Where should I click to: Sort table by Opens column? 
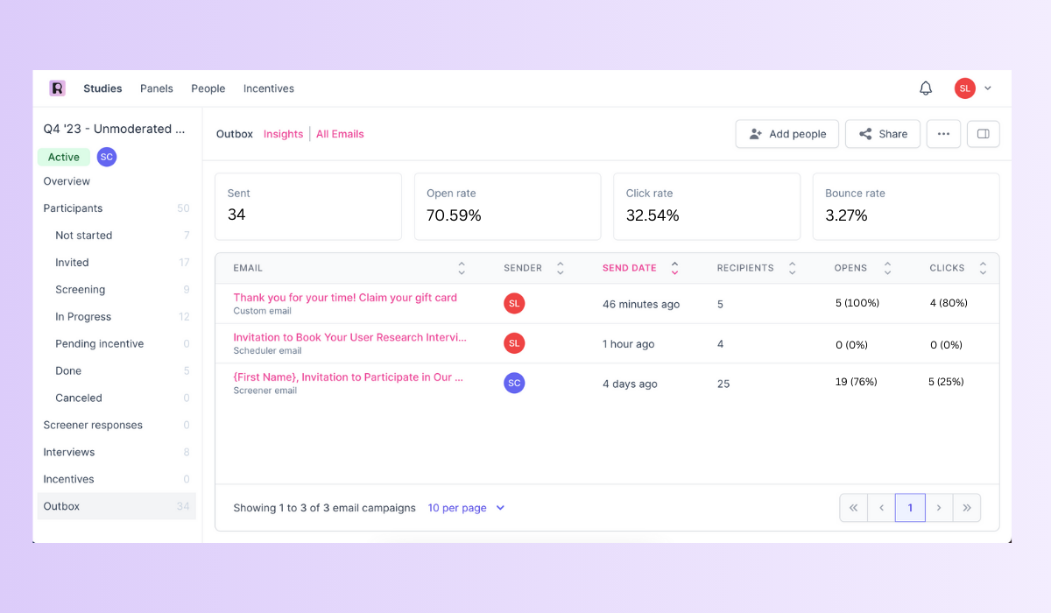[x=887, y=268]
